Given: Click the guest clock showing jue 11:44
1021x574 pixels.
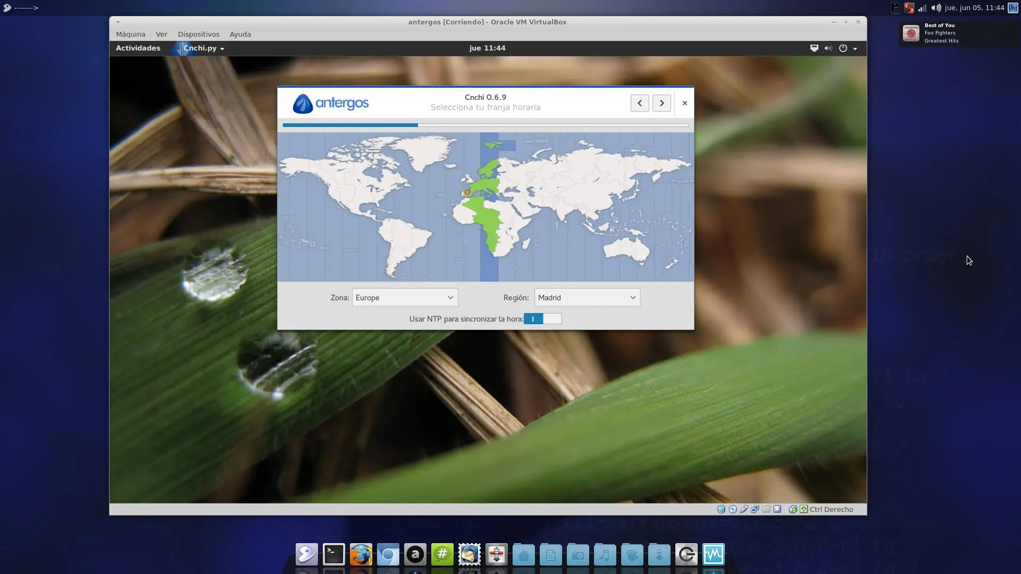Looking at the screenshot, I should tap(487, 48).
